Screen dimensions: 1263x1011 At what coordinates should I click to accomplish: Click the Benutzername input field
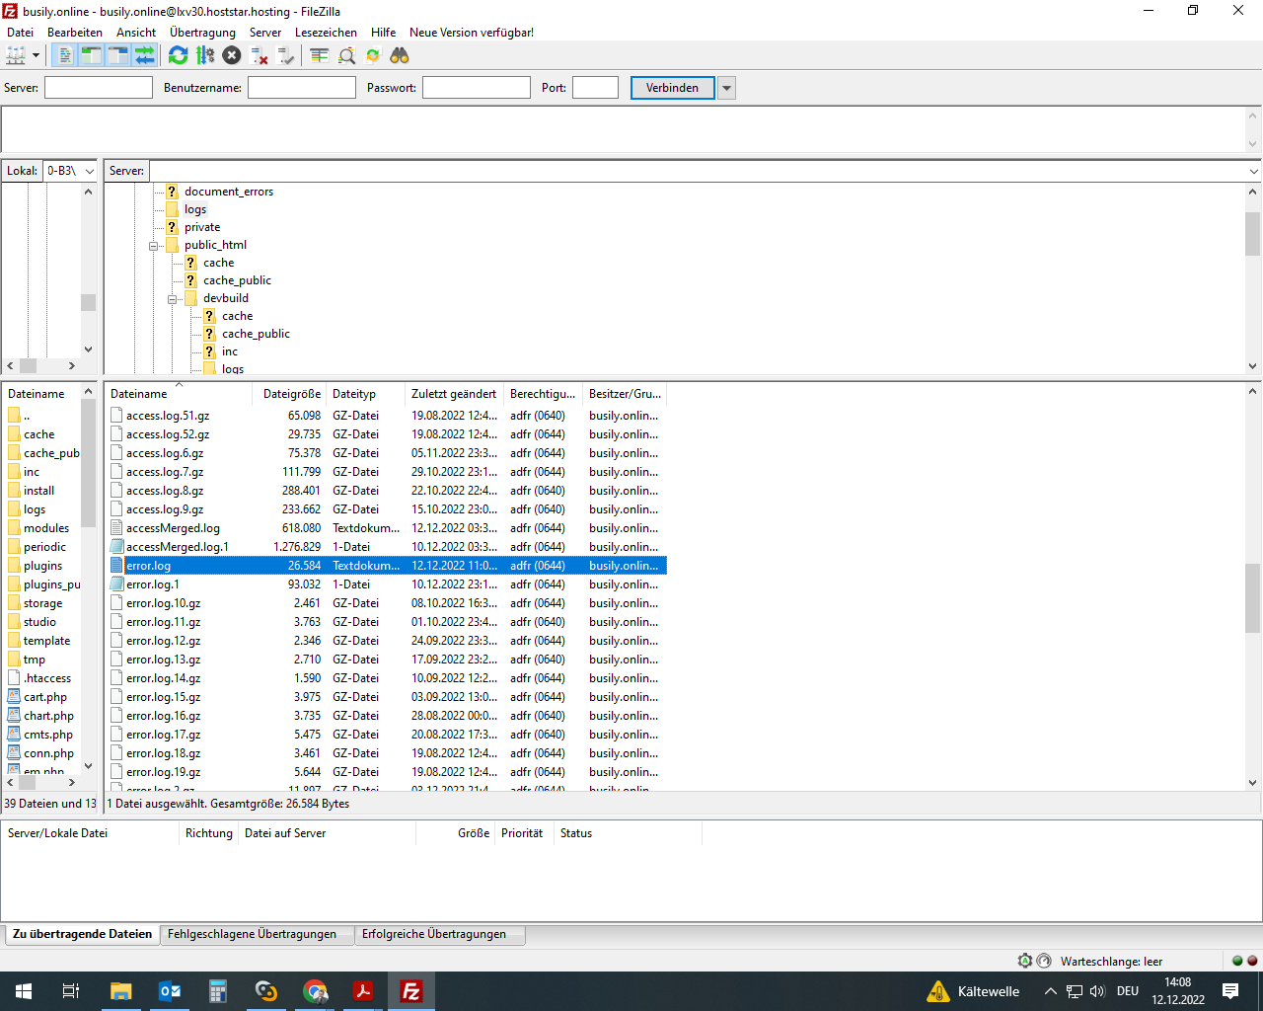(301, 88)
